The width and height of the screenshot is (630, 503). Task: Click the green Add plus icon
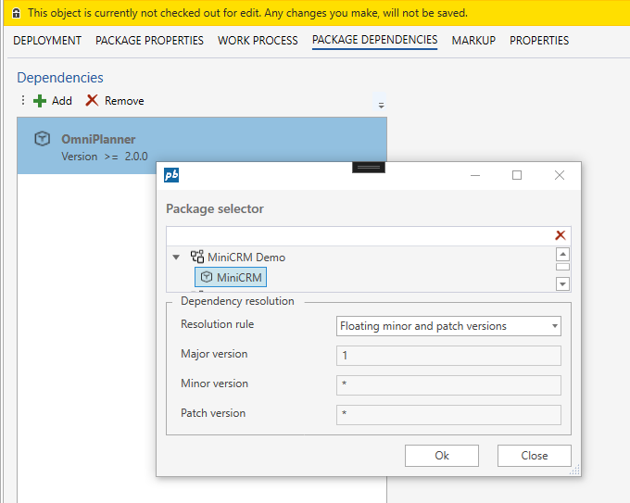pyautogui.click(x=39, y=101)
